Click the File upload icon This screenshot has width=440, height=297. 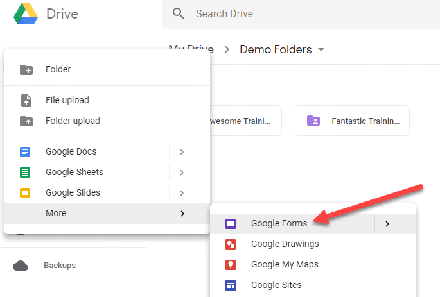click(x=26, y=100)
